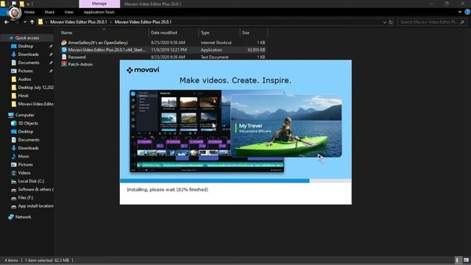Open App install location drive
Screen dimensions: 471x265
tap(35, 206)
